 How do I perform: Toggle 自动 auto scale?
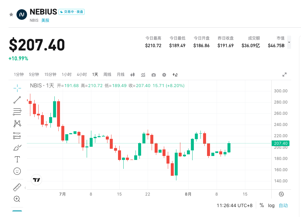(283, 205)
